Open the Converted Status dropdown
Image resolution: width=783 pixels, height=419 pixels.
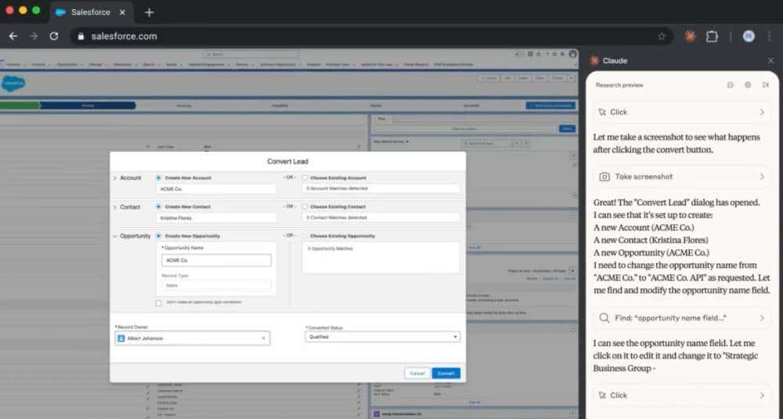click(382, 337)
